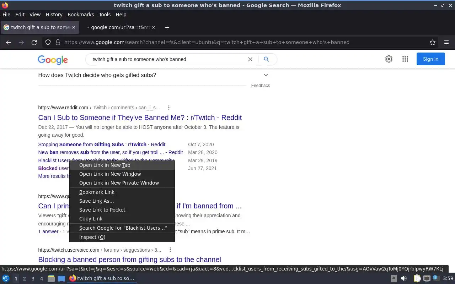Switch to workspace 2
455x284 pixels.
pos(24,279)
